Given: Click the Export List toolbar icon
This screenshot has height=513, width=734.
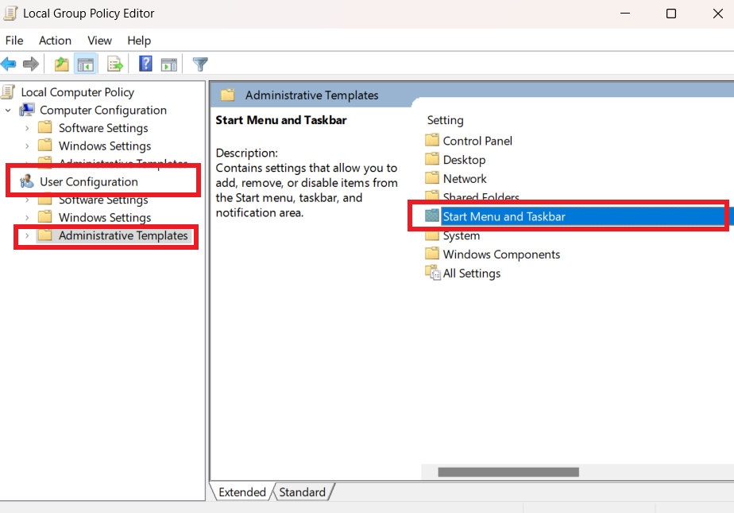Looking at the screenshot, I should coord(114,64).
